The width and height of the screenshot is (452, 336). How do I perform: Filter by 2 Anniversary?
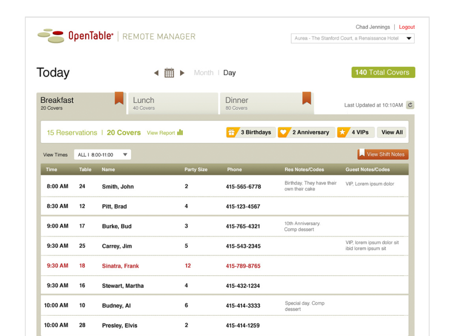[x=306, y=133]
